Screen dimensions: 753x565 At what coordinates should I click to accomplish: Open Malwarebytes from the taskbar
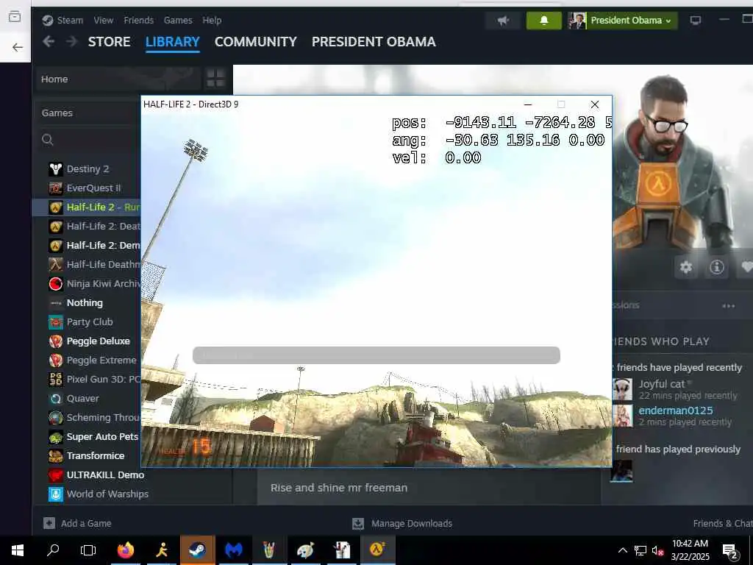point(233,550)
